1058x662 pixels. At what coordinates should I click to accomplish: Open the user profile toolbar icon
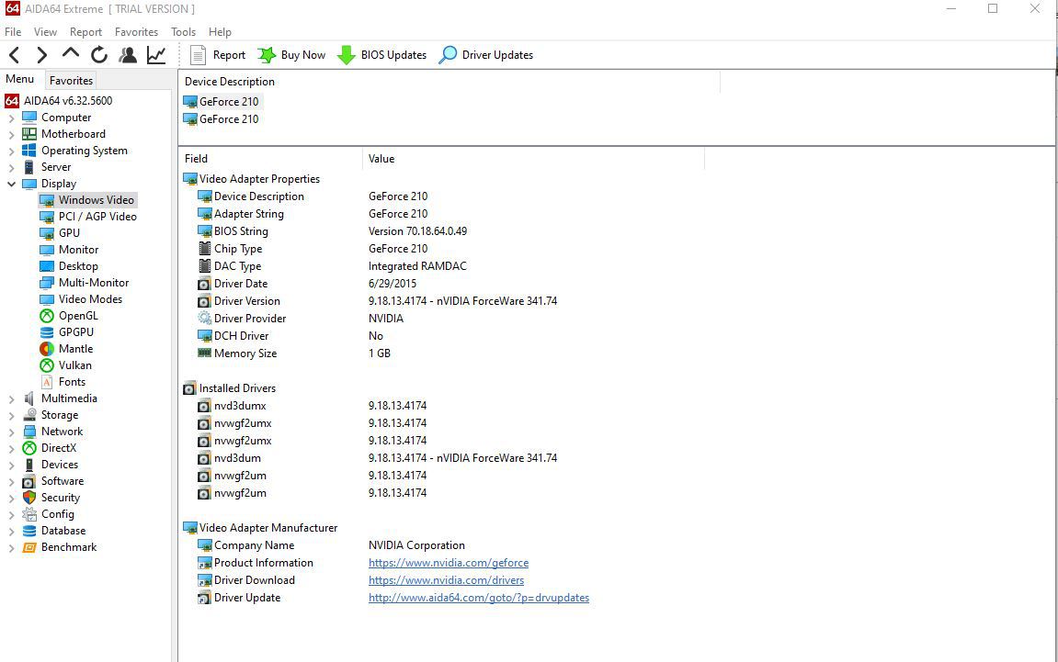128,54
